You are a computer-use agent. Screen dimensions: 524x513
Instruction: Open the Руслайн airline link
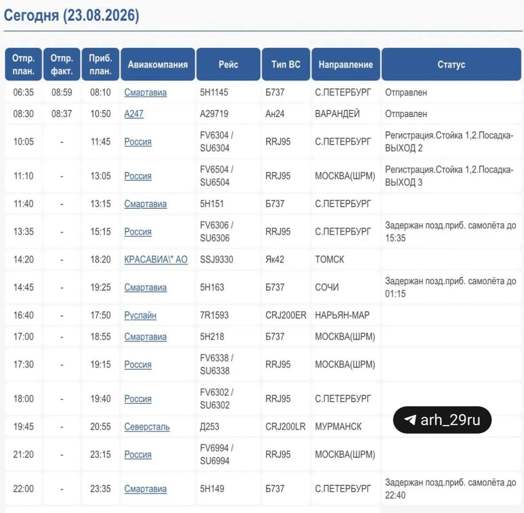[140, 315]
